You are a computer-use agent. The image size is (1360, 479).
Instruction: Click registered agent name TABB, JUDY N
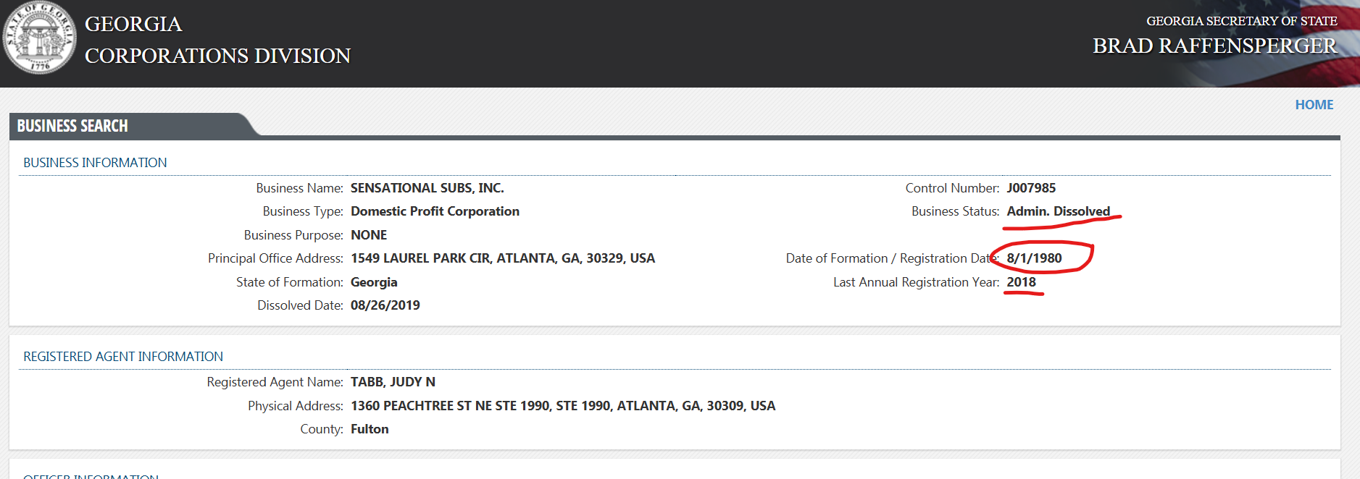pos(393,382)
